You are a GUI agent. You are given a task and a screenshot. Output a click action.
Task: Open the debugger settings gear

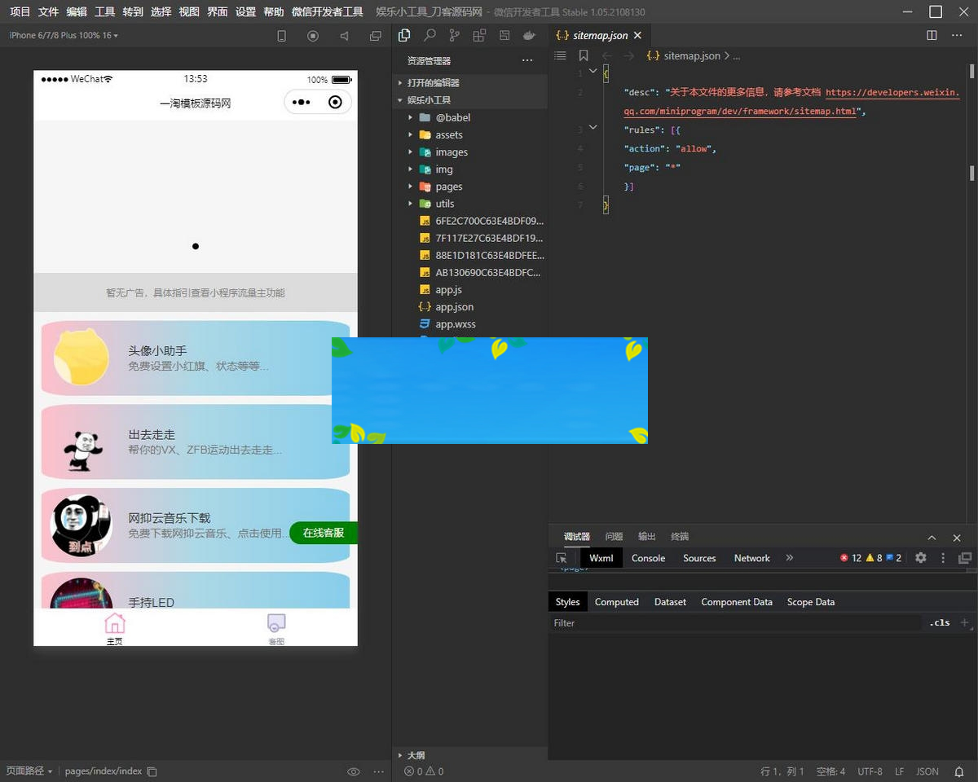[921, 558]
